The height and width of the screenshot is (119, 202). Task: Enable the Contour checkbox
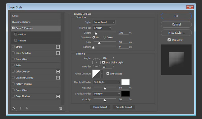tap(16, 34)
